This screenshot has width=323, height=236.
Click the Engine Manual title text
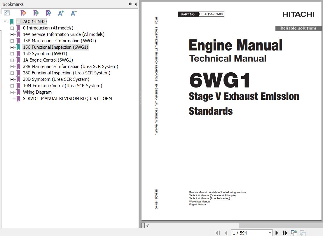click(236, 45)
